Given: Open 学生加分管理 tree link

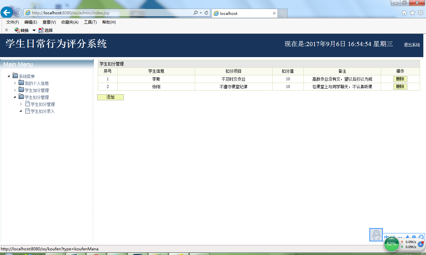Looking at the screenshot, I should pyautogui.click(x=37, y=90).
